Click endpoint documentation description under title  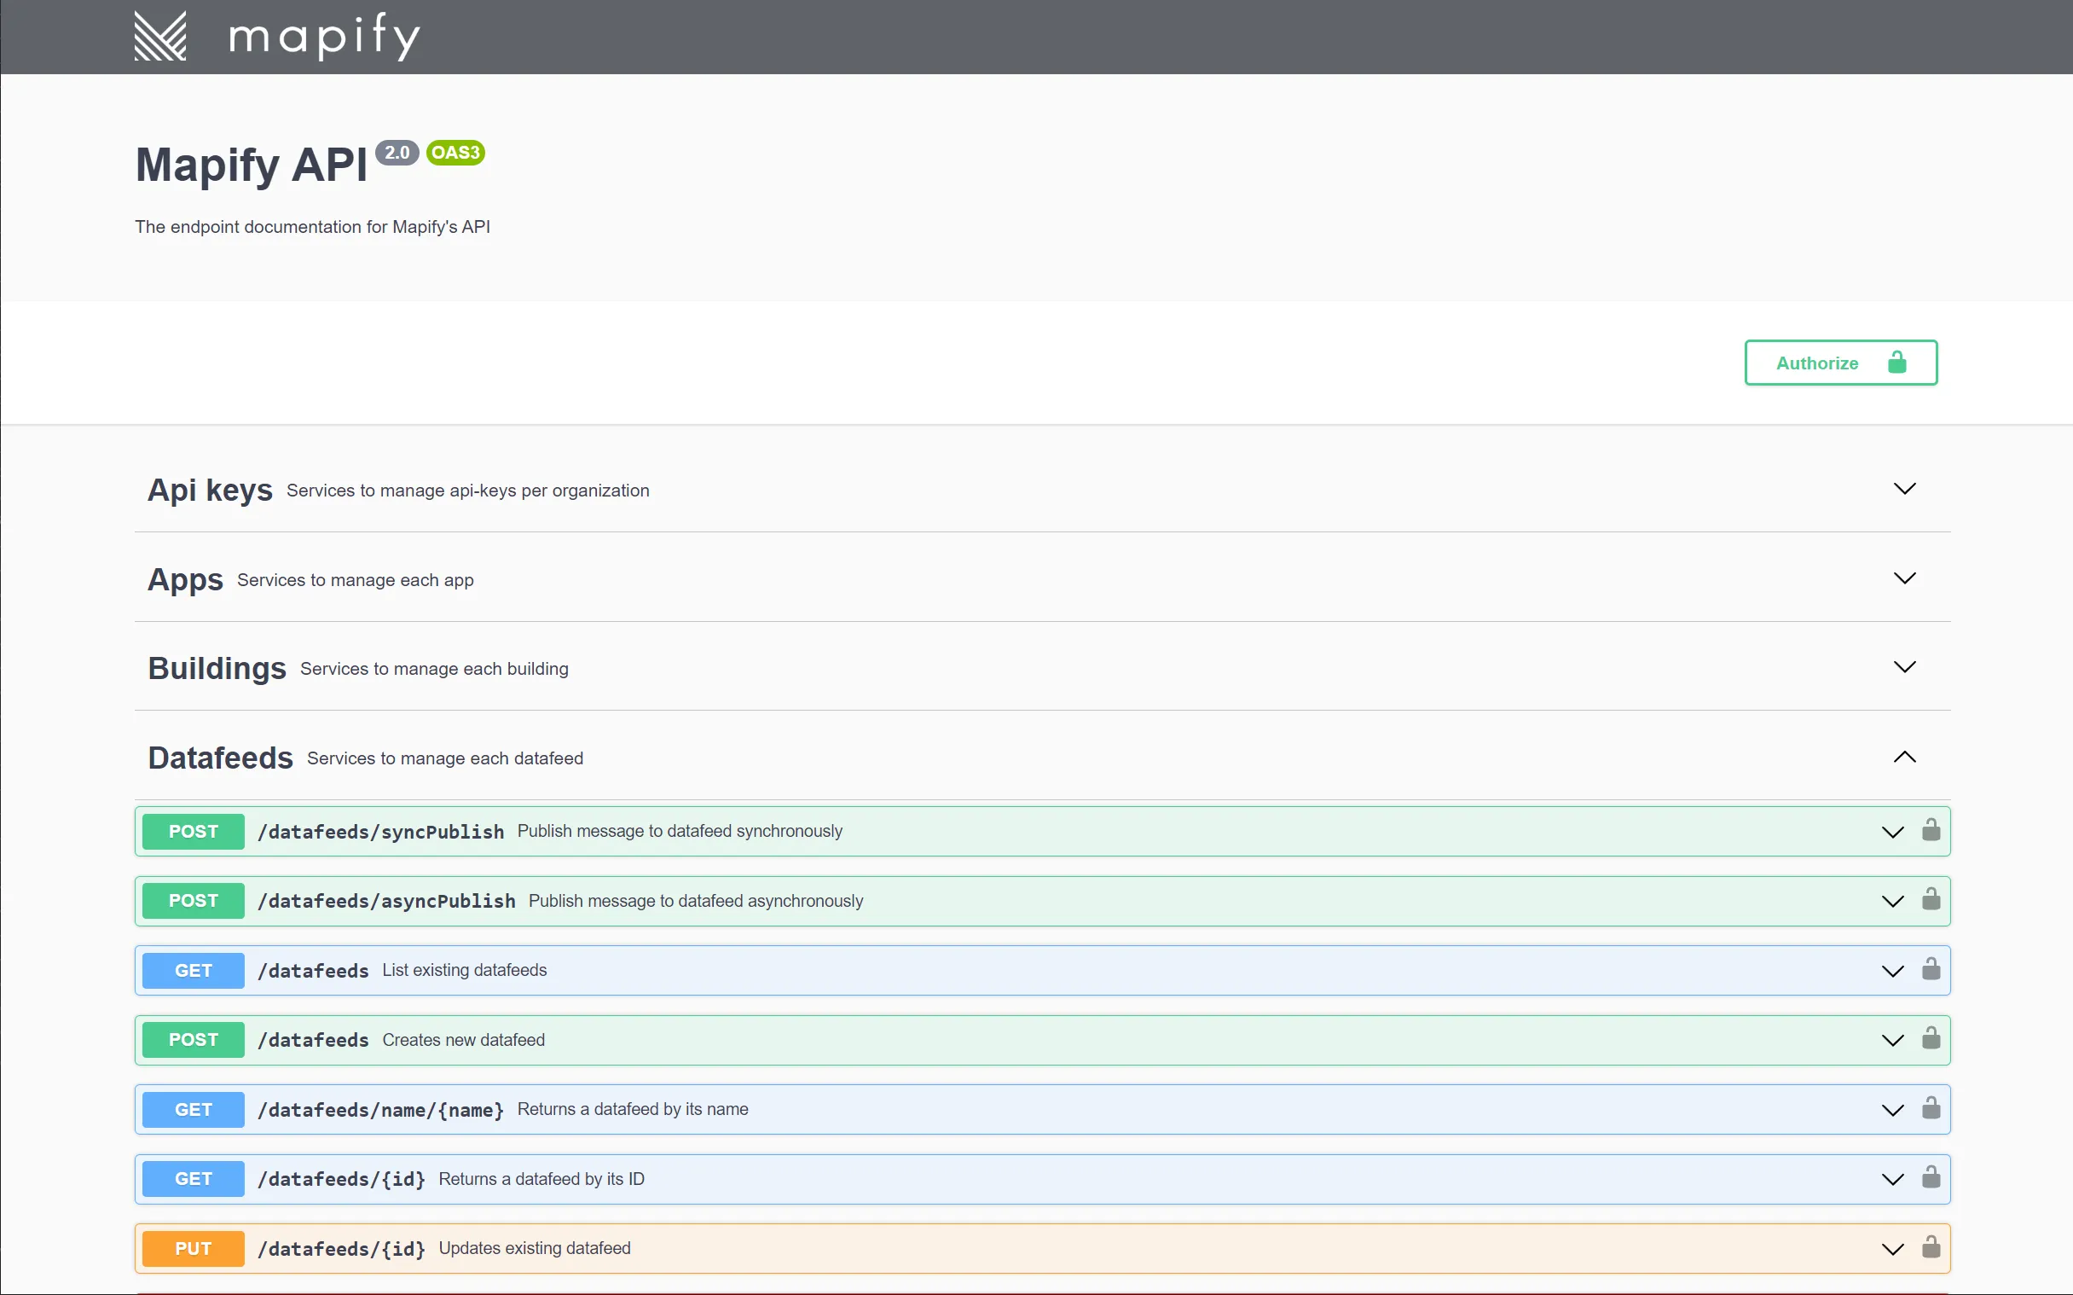(x=312, y=227)
